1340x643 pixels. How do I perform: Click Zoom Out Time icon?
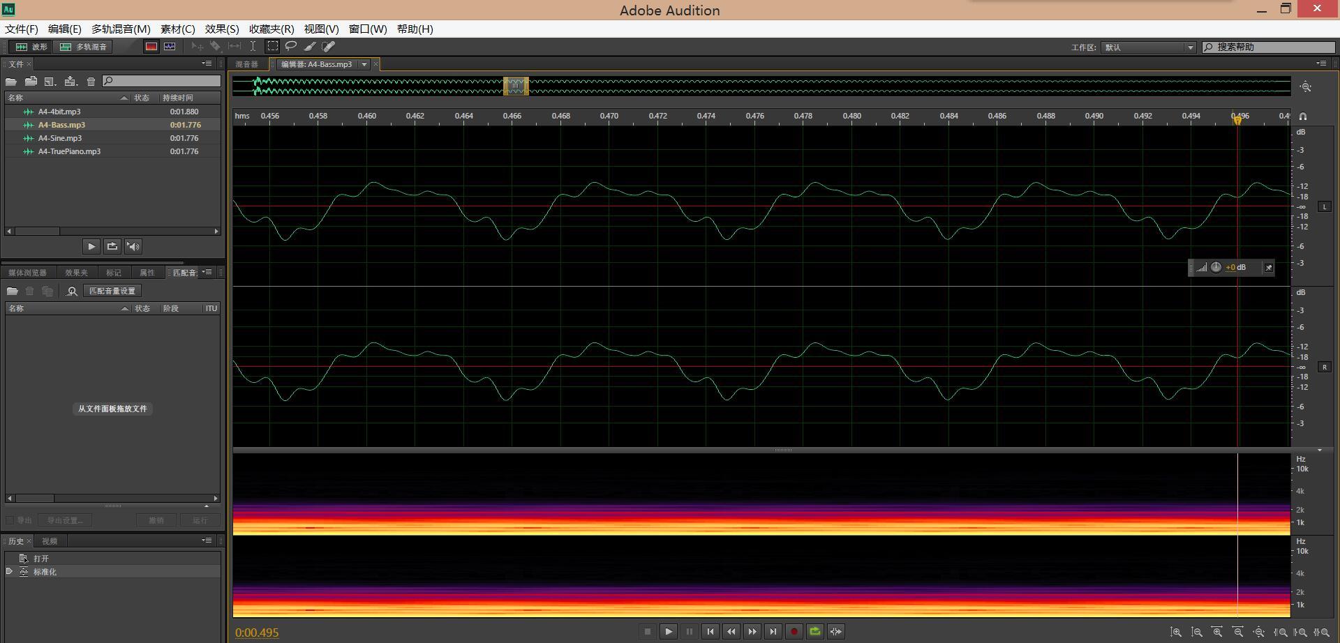(x=1238, y=633)
